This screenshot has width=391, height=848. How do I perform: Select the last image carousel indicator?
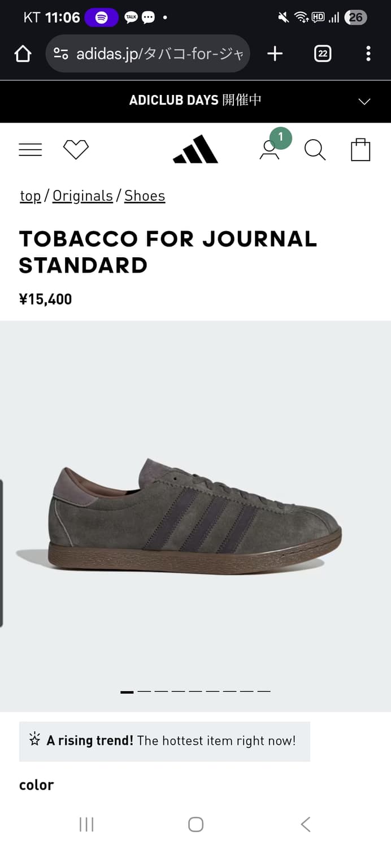264,691
